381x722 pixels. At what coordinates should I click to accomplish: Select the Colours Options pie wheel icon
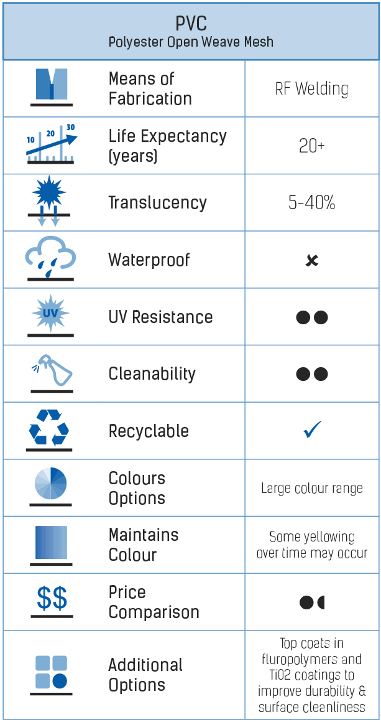pos(50,486)
